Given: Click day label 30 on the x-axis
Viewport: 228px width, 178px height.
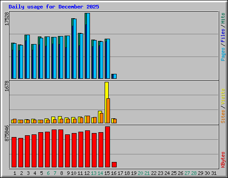Looking at the screenshot, I should [207, 173].
